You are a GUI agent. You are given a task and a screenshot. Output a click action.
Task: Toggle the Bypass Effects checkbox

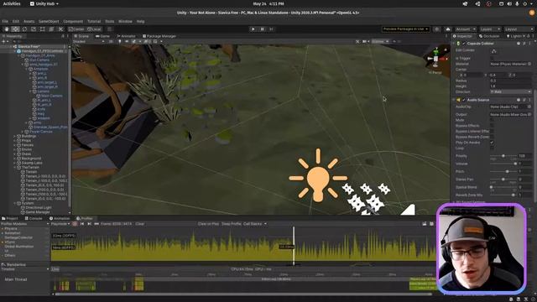tap(493, 126)
